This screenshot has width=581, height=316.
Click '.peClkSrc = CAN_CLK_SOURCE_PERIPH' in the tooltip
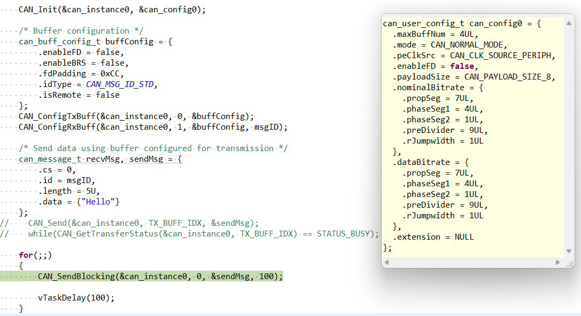[471, 56]
